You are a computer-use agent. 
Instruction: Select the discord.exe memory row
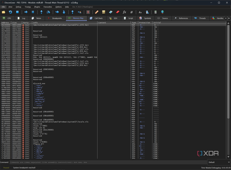tap(113, 83)
